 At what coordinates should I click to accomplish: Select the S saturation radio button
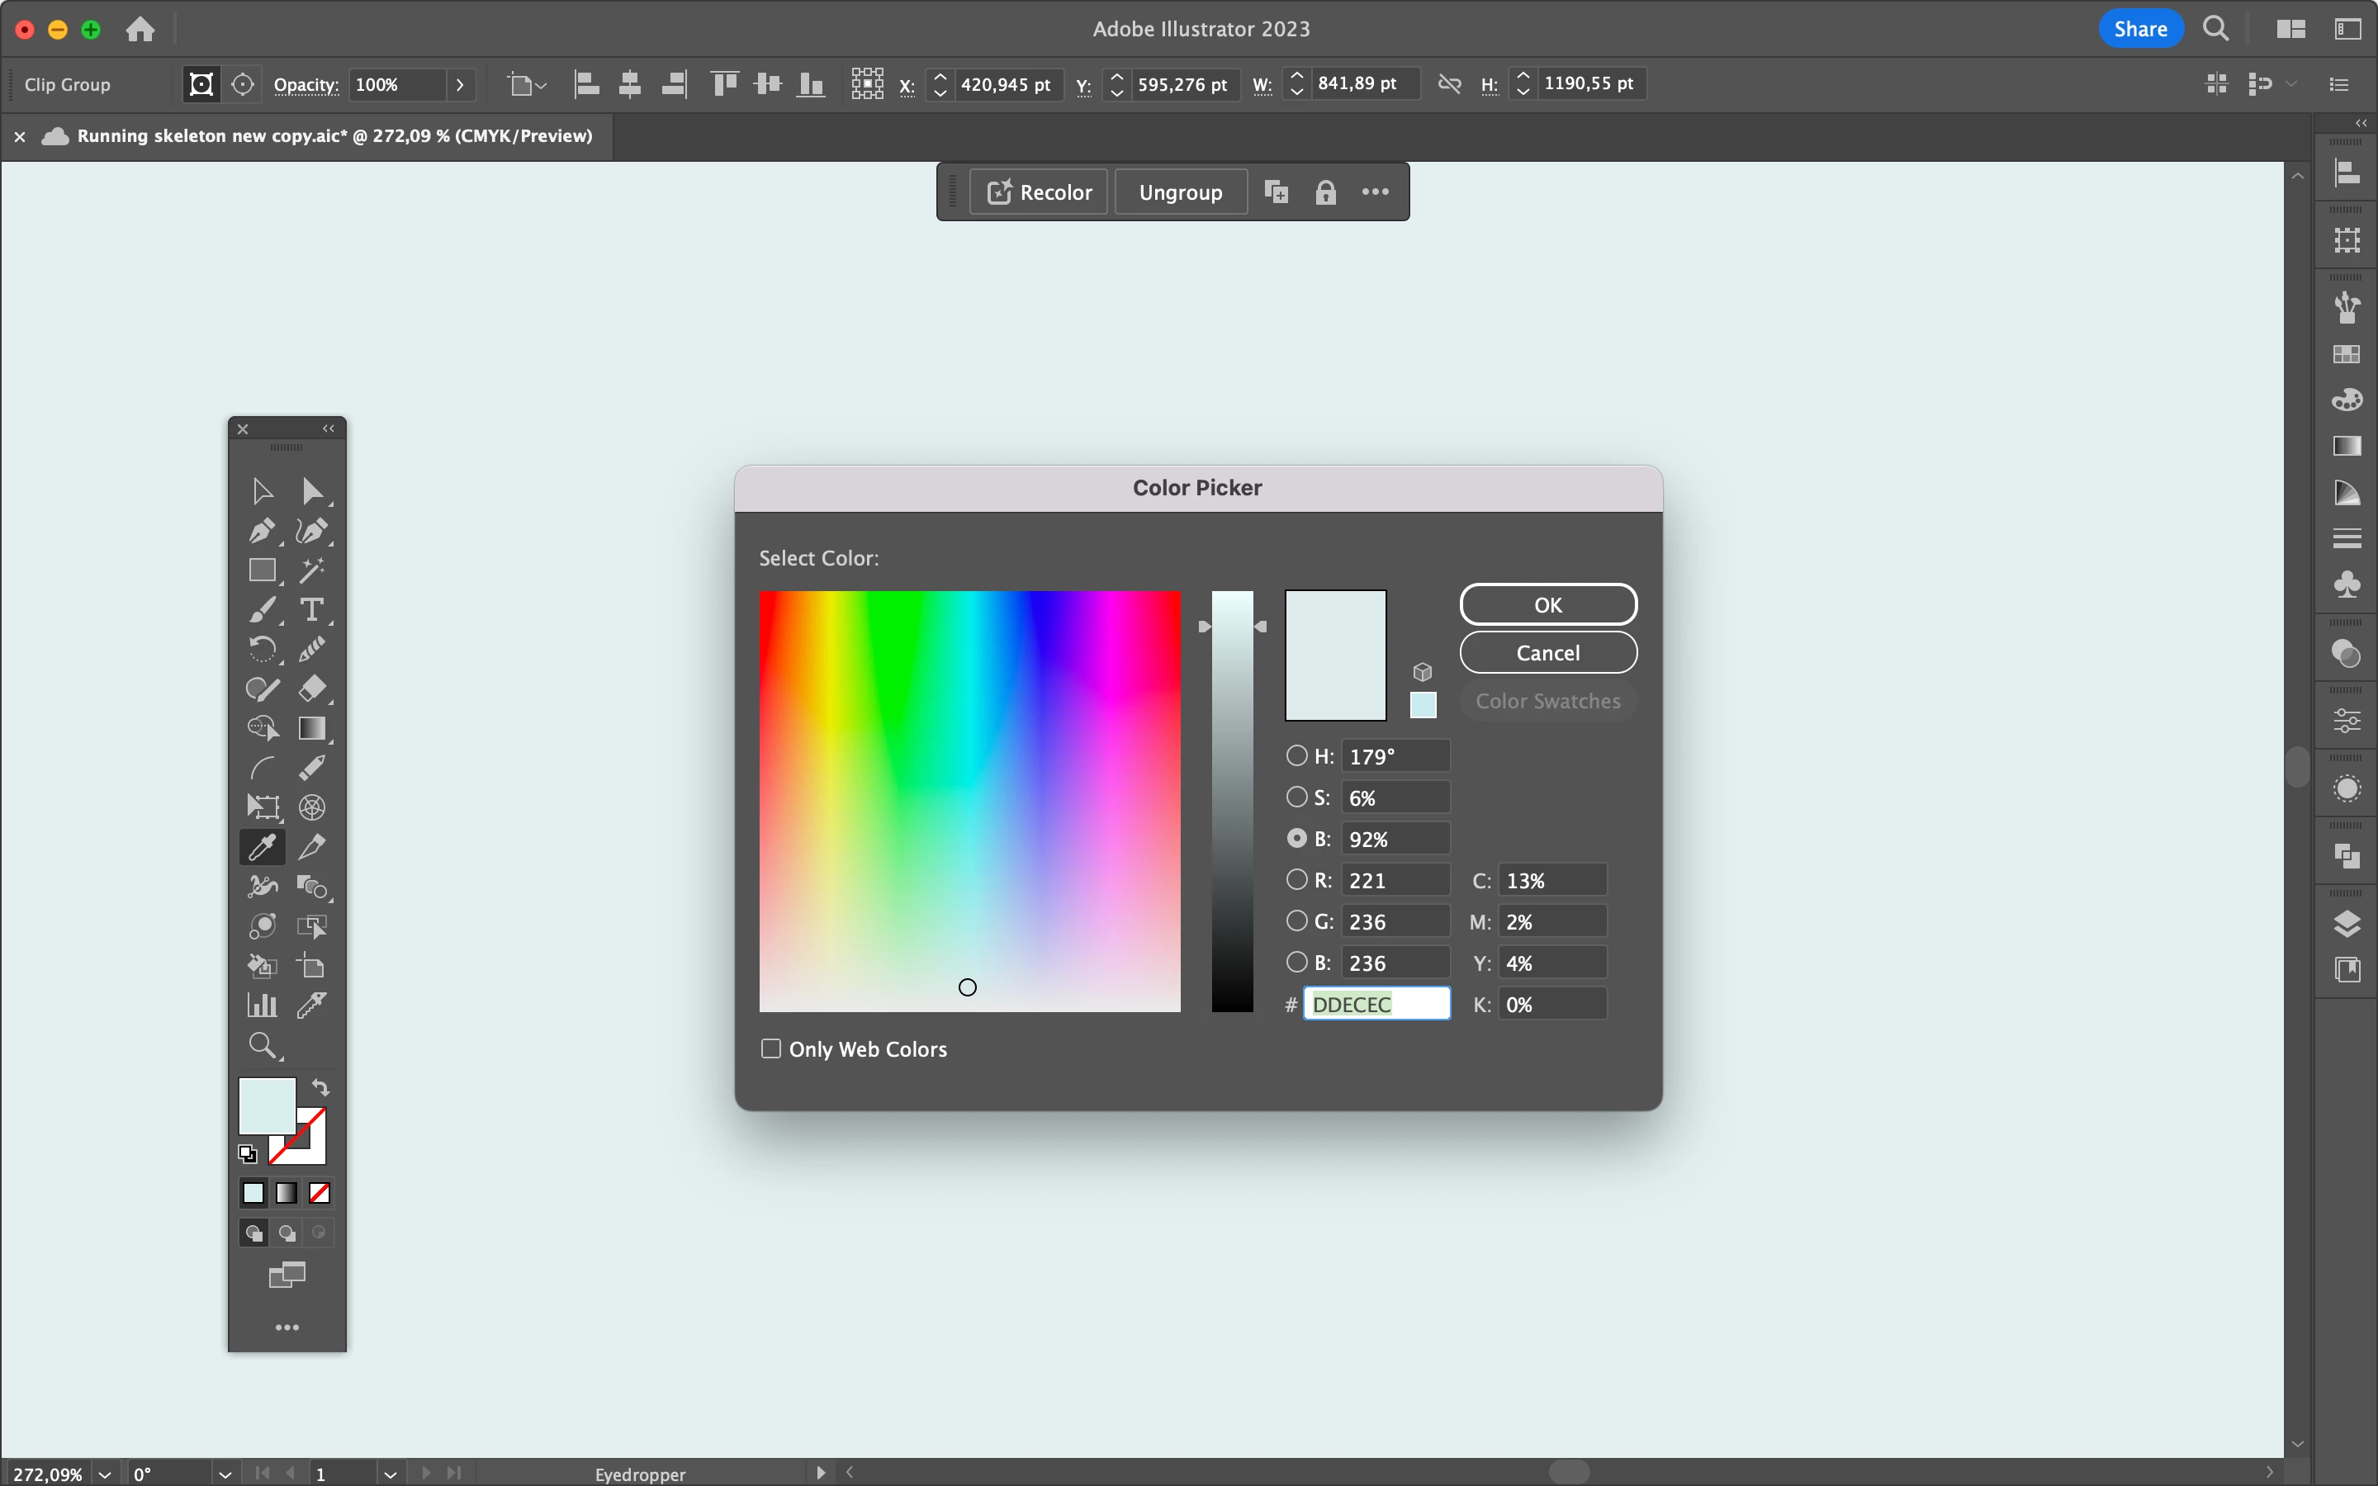[1297, 797]
